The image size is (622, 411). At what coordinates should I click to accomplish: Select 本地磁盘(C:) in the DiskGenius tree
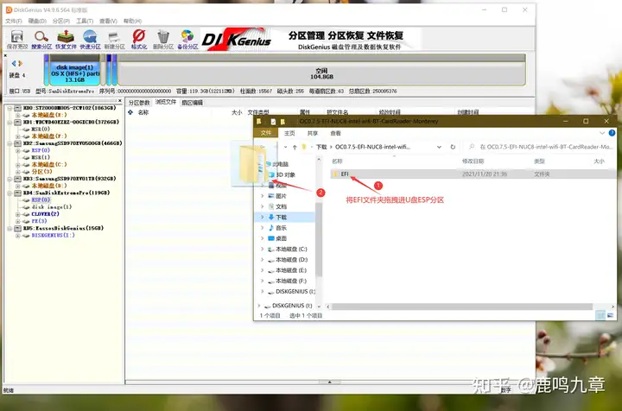49,164
